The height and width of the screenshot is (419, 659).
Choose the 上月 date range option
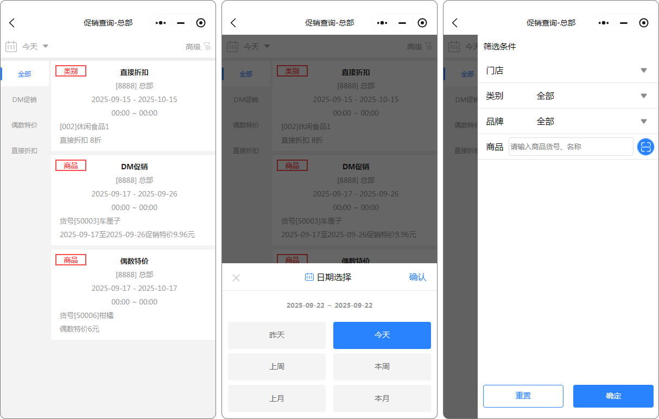(x=277, y=398)
